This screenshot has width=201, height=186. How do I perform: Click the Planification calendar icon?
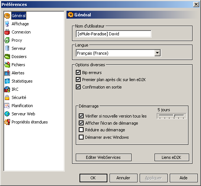pyautogui.click(x=7, y=106)
